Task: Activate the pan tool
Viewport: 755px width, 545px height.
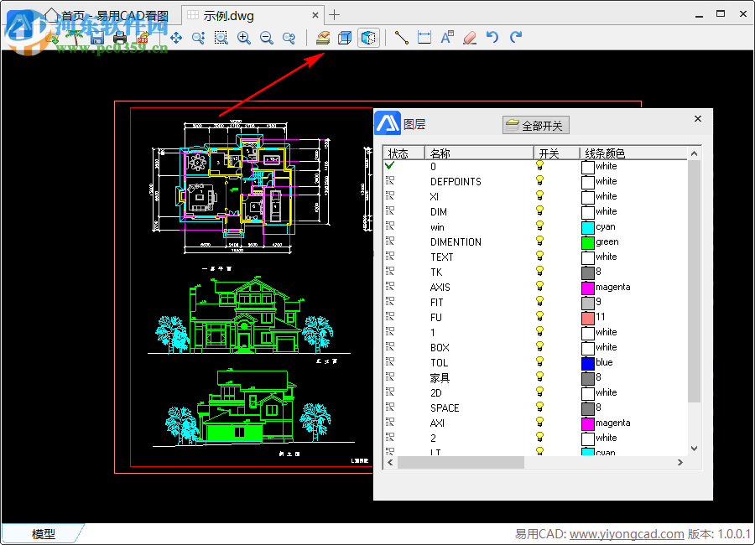Action: point(175,37)
